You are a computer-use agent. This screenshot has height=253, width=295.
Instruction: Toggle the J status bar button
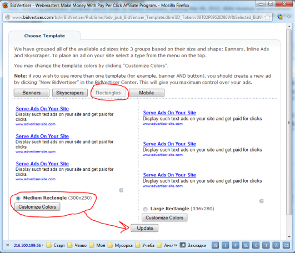(226, 245)
